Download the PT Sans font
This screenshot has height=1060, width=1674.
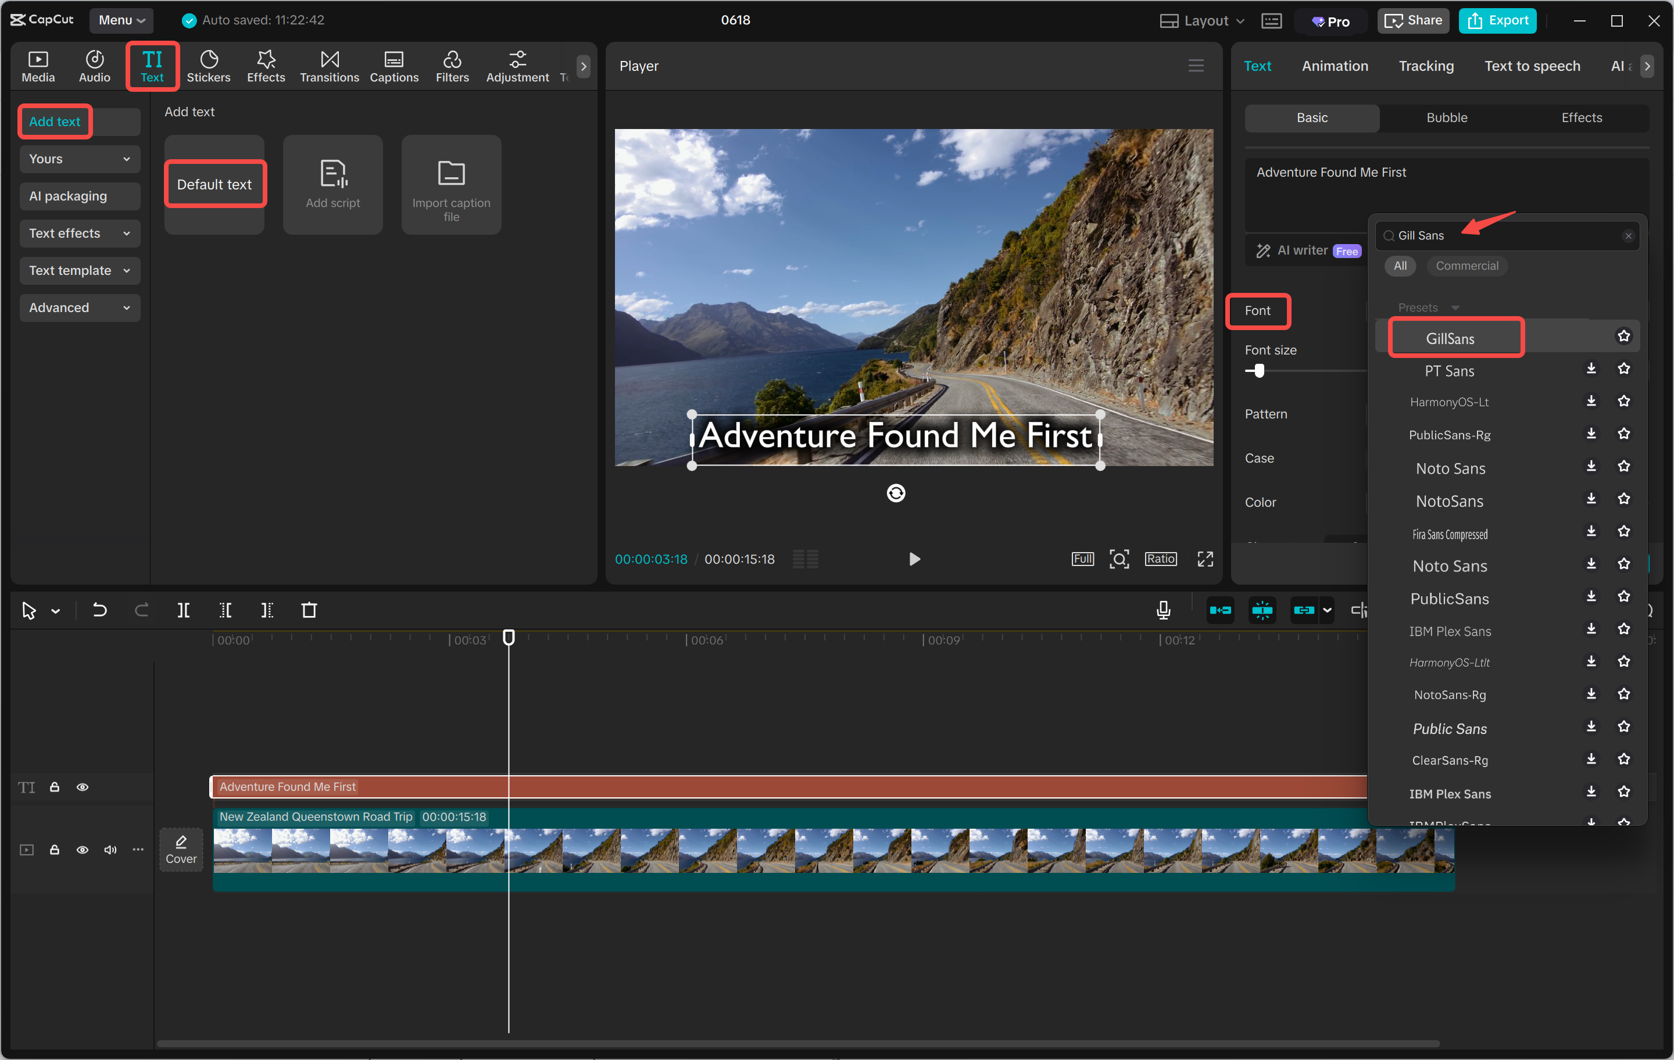(1590, 369)
